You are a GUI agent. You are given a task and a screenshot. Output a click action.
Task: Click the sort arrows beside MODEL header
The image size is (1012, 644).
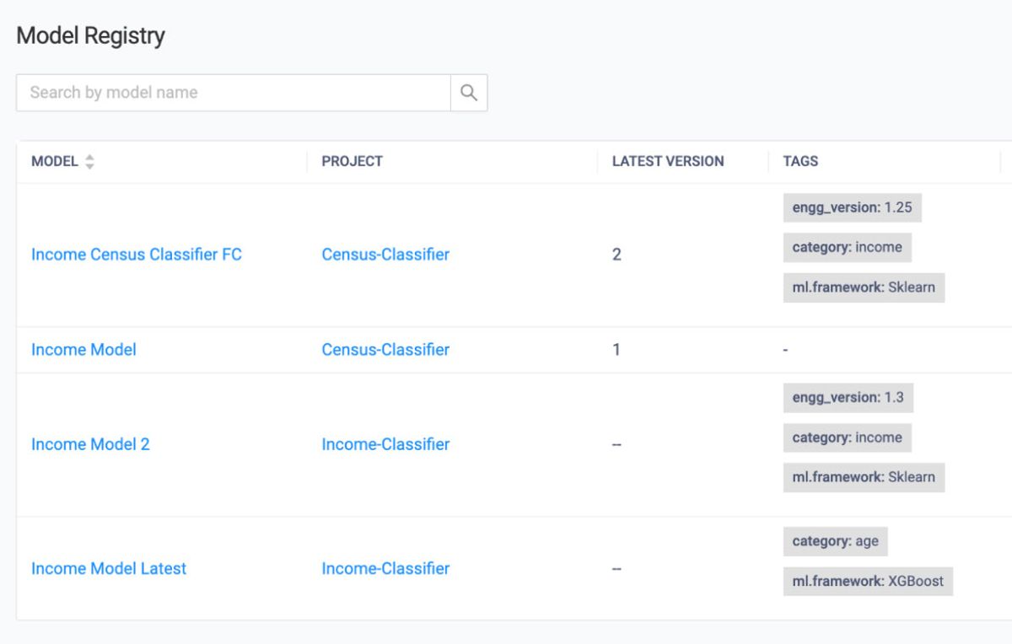89,161
